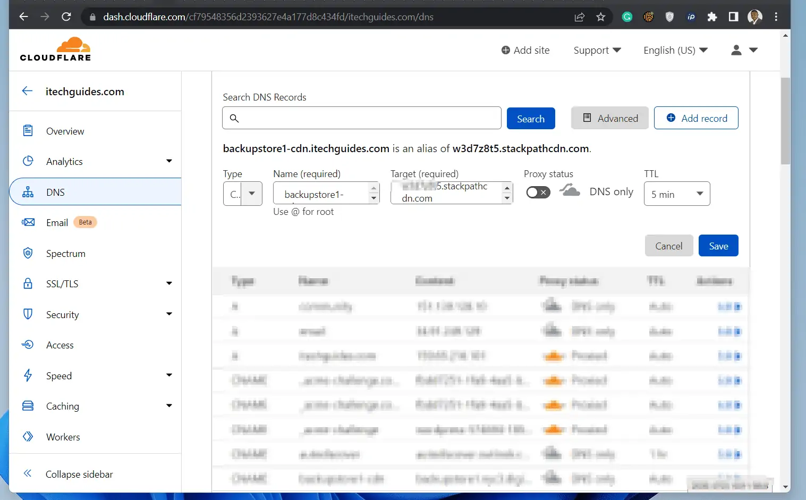Click the page vertical scrollbar thumb
This screenshot has height=500, width=806.
pos(785,121)
